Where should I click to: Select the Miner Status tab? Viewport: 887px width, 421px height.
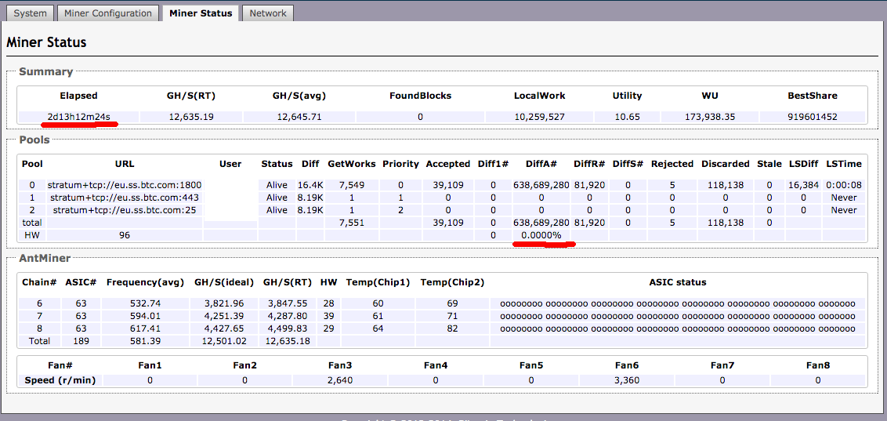[201, 13]
